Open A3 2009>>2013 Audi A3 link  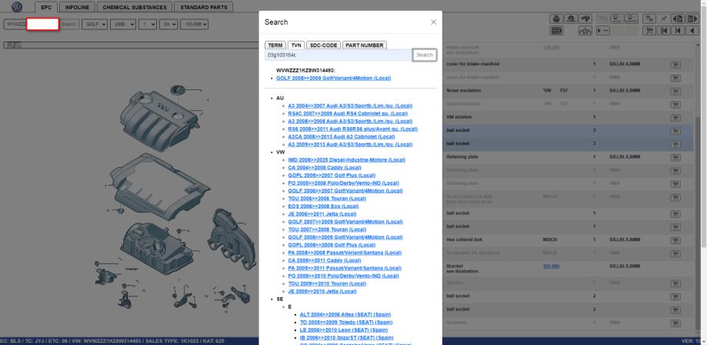tap(350, 145)
